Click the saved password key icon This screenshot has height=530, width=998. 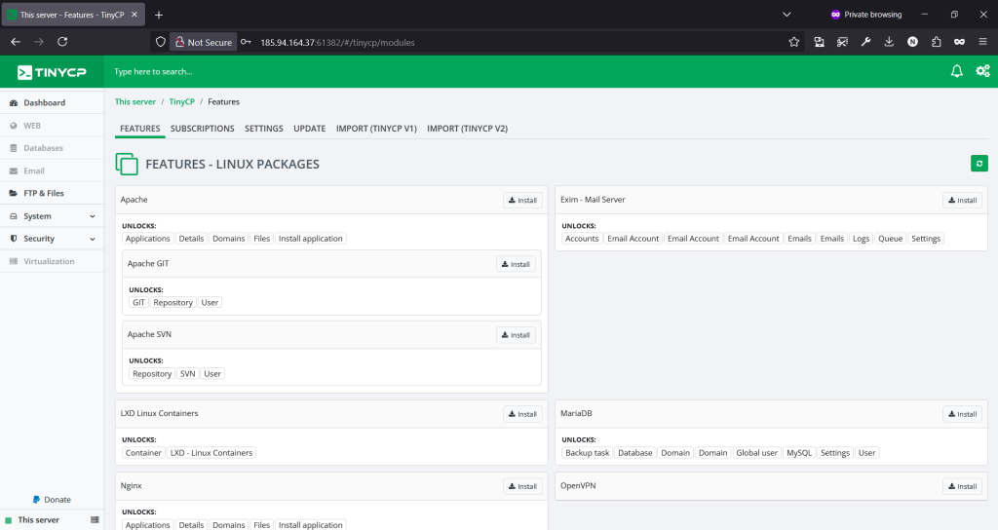246,42
